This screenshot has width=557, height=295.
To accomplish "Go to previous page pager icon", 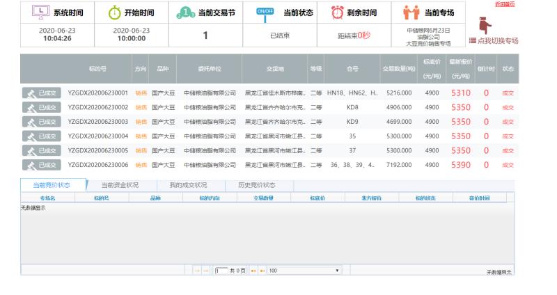I will pyautogui.click(x=205, y=271).
